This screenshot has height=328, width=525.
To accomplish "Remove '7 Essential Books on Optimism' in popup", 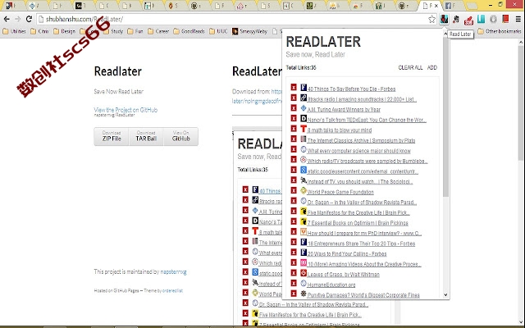I will [294, 221].
